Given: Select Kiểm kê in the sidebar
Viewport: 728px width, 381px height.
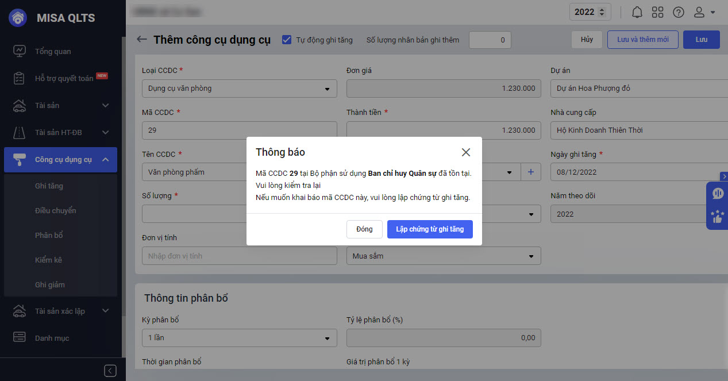Looking at the screenshot, I should click(48, 260).
